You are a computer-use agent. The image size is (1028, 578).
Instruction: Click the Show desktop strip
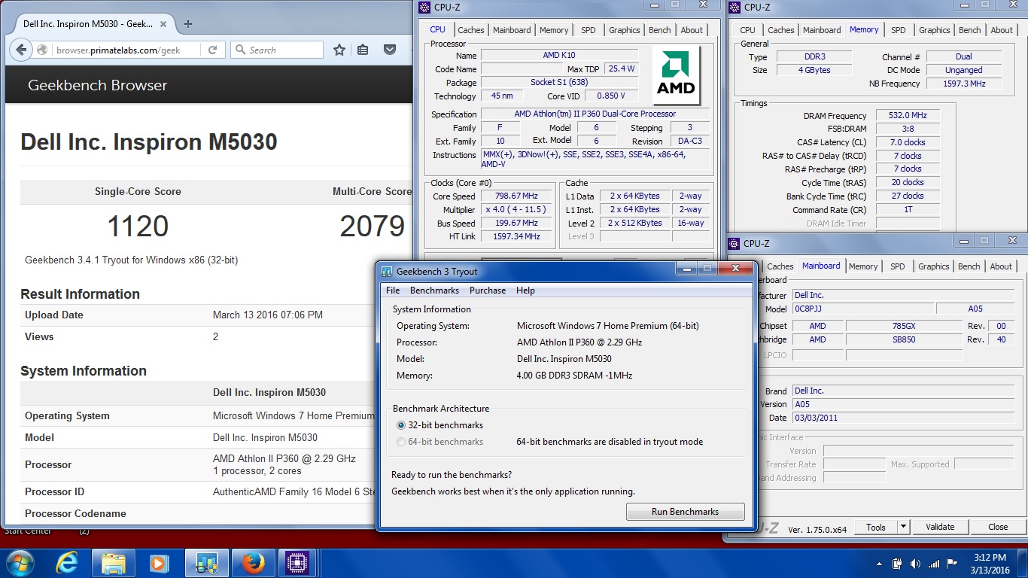coord(1023,563)
